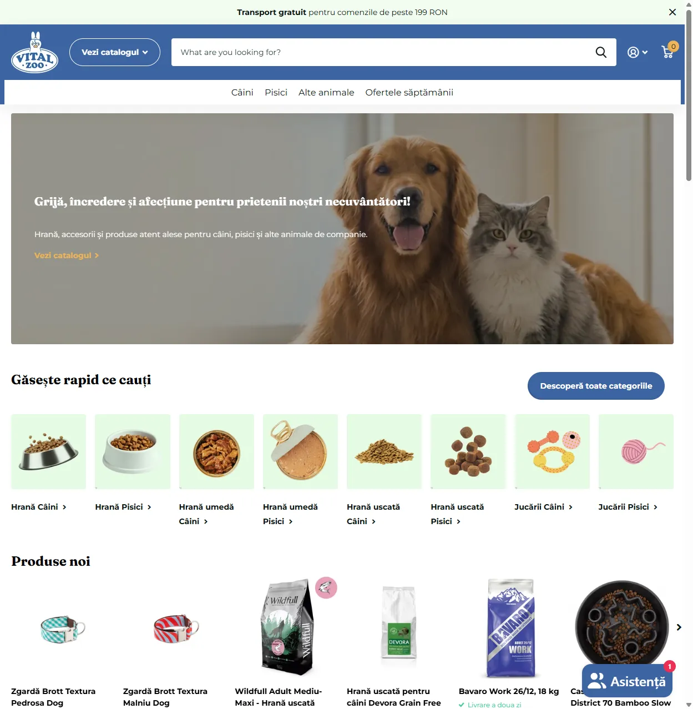Click the pink yarn ball category image
693x709 pixels.
pyautogui.click(x=636, y=451)
